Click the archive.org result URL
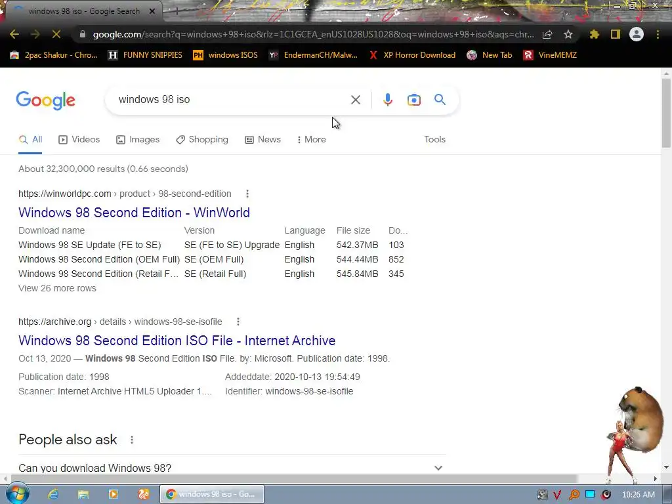The height and width of the screenshot is (504, 672). pos(120,322)
